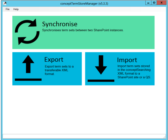The height and width of the screenshot is (140, 168).
Task: Click the Import heading
Action: coord(127,60)
